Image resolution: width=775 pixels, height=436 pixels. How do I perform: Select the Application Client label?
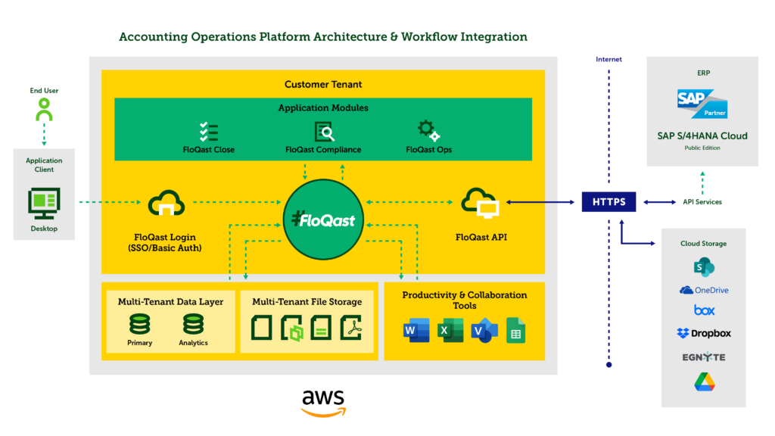pos(44,164)
